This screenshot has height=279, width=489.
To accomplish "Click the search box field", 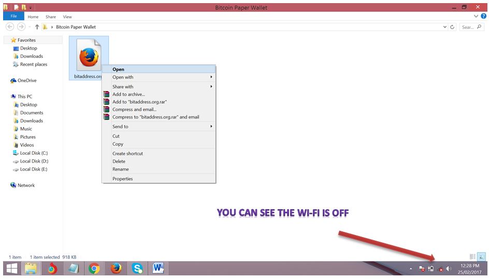I will point(472,27).
